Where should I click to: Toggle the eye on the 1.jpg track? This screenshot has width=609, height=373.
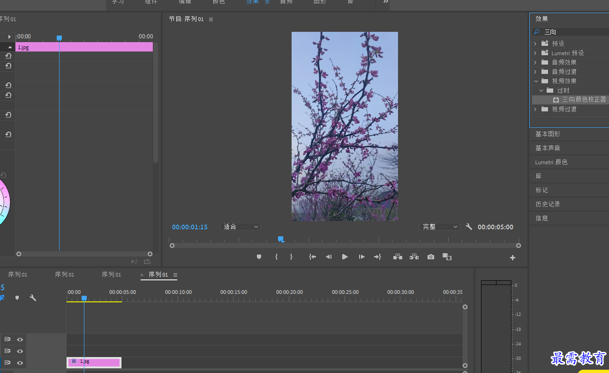coord(20,363)
